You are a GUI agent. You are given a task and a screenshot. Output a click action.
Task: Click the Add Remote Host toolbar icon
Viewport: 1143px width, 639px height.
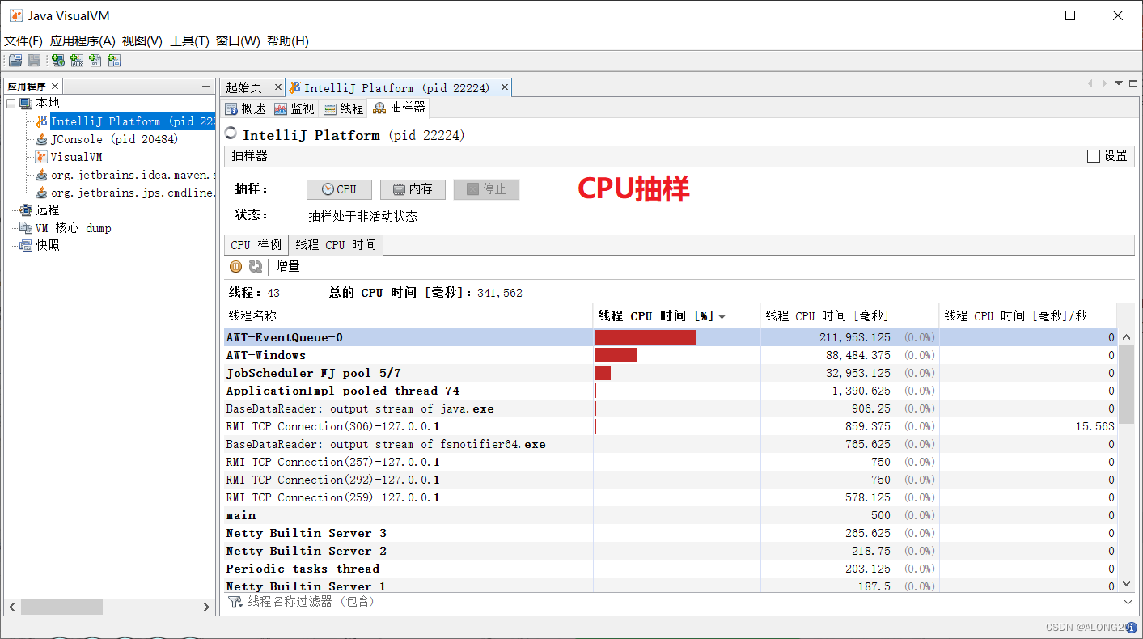[x=58, y=61]
